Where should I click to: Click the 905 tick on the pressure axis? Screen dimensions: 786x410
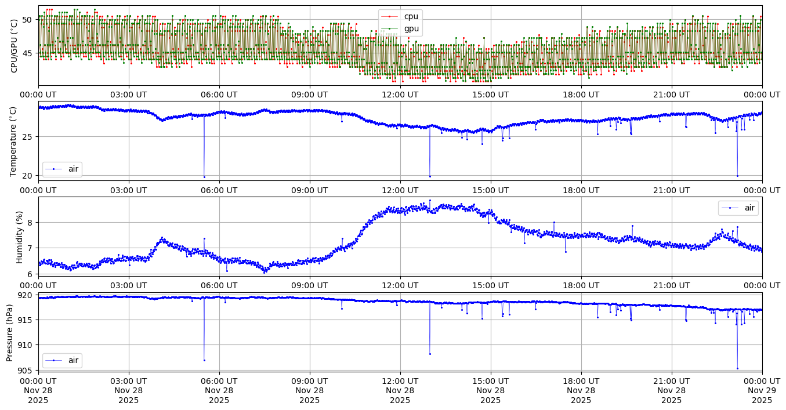click(27, 369)
